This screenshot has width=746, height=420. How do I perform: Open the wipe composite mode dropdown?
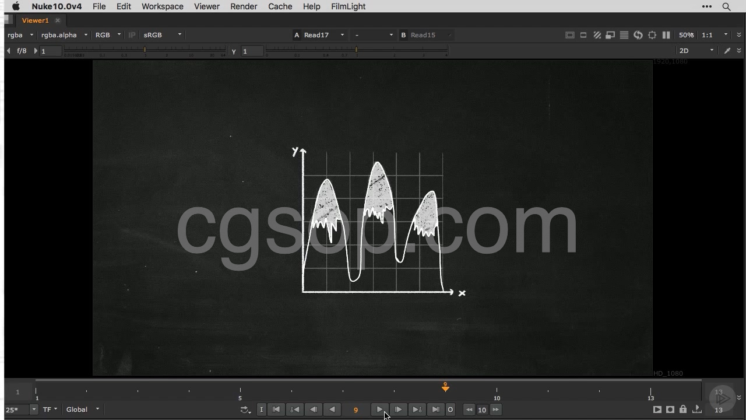[374, 35]
